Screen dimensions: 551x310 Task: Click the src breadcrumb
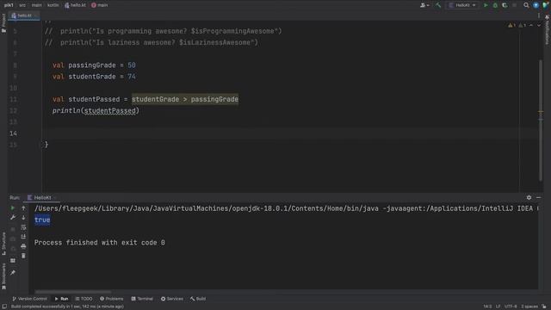22,5
